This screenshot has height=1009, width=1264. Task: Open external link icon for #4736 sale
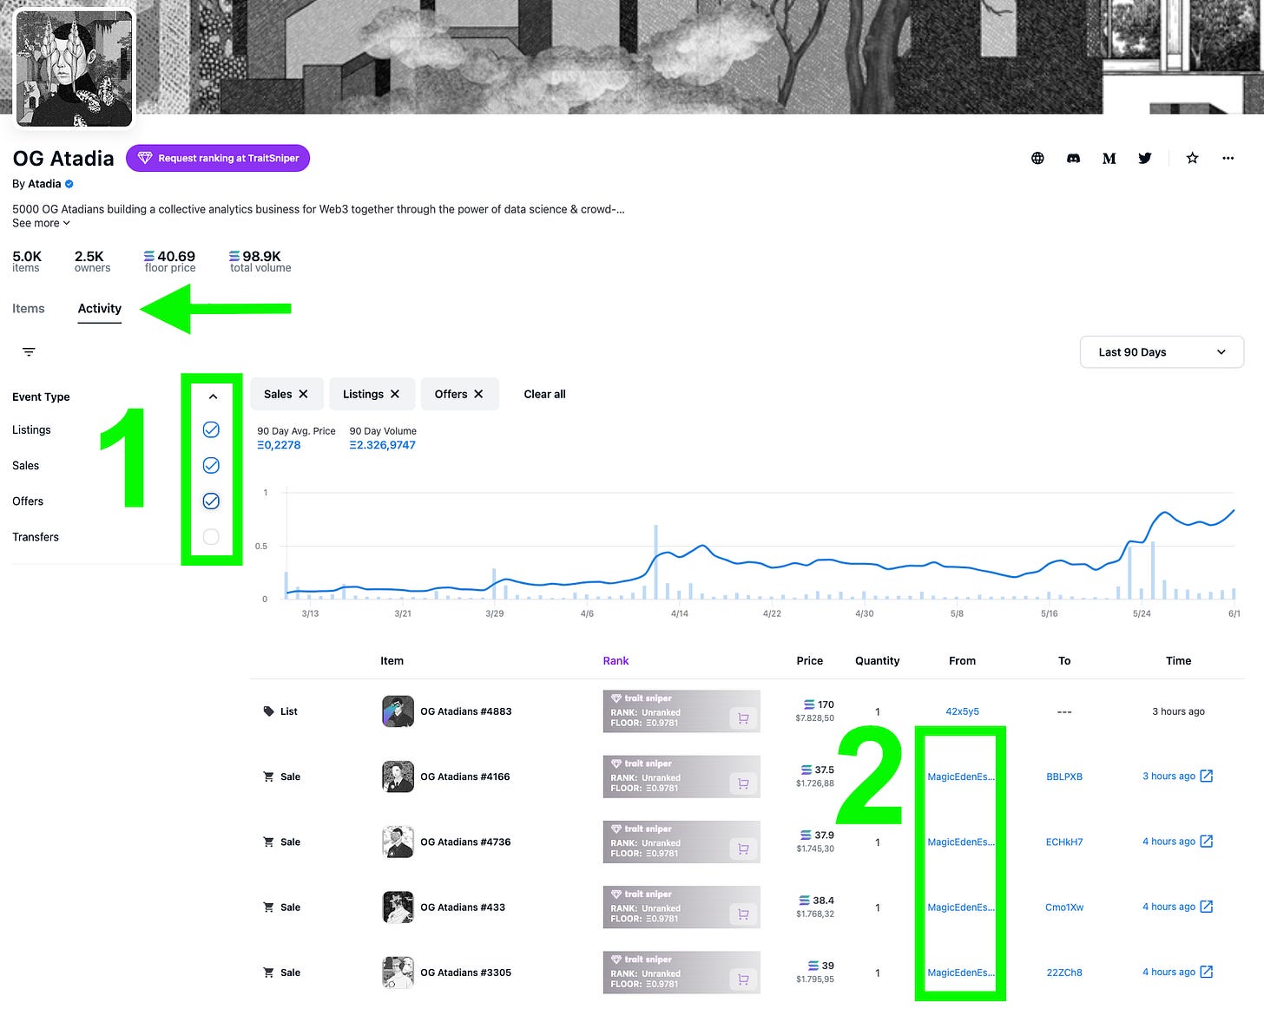click(x=1206, y=841)
